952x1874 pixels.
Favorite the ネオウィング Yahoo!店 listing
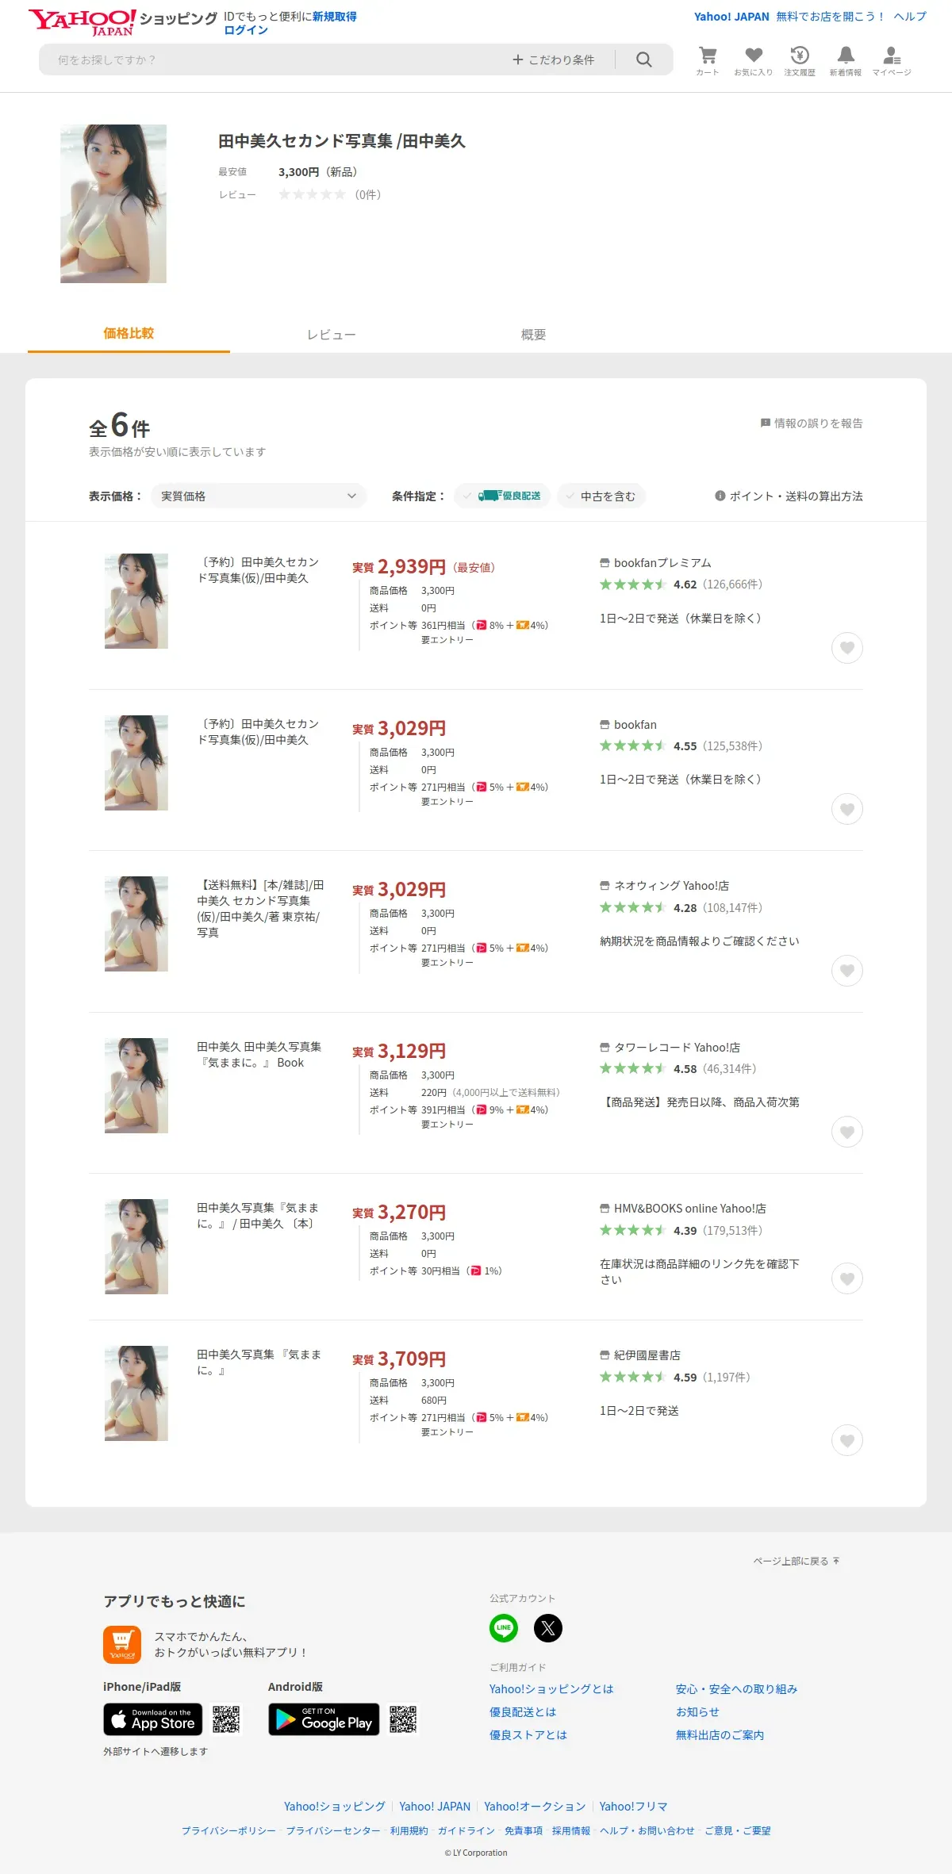pos(847,971)
